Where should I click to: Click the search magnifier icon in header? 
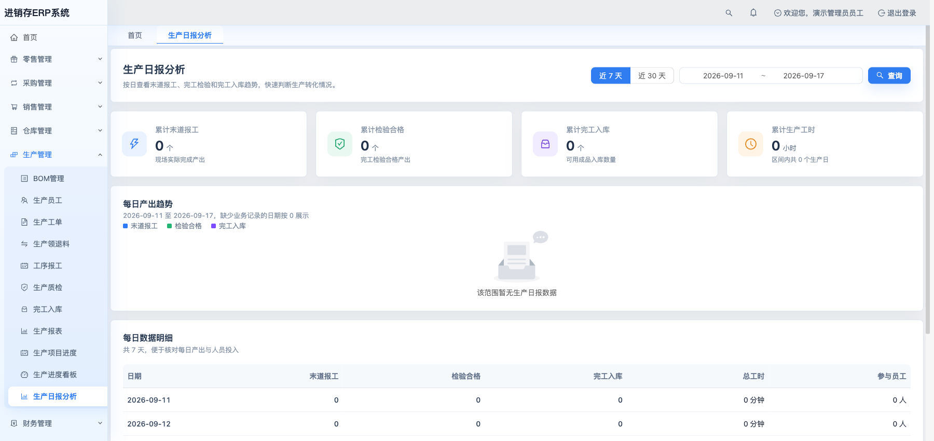tap(729, 13)
